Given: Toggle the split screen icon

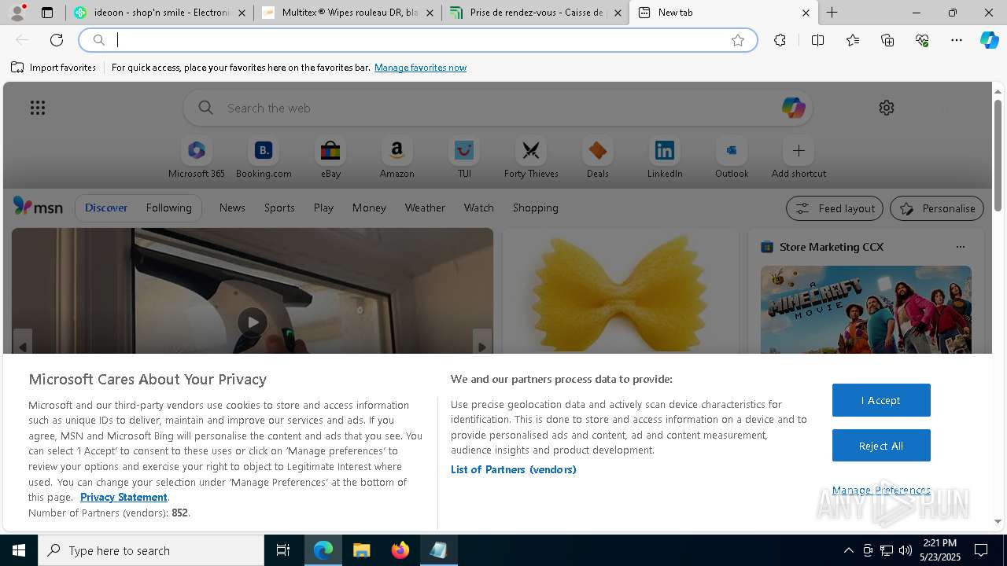Looking at the screenshot, I should coord(817,40).
